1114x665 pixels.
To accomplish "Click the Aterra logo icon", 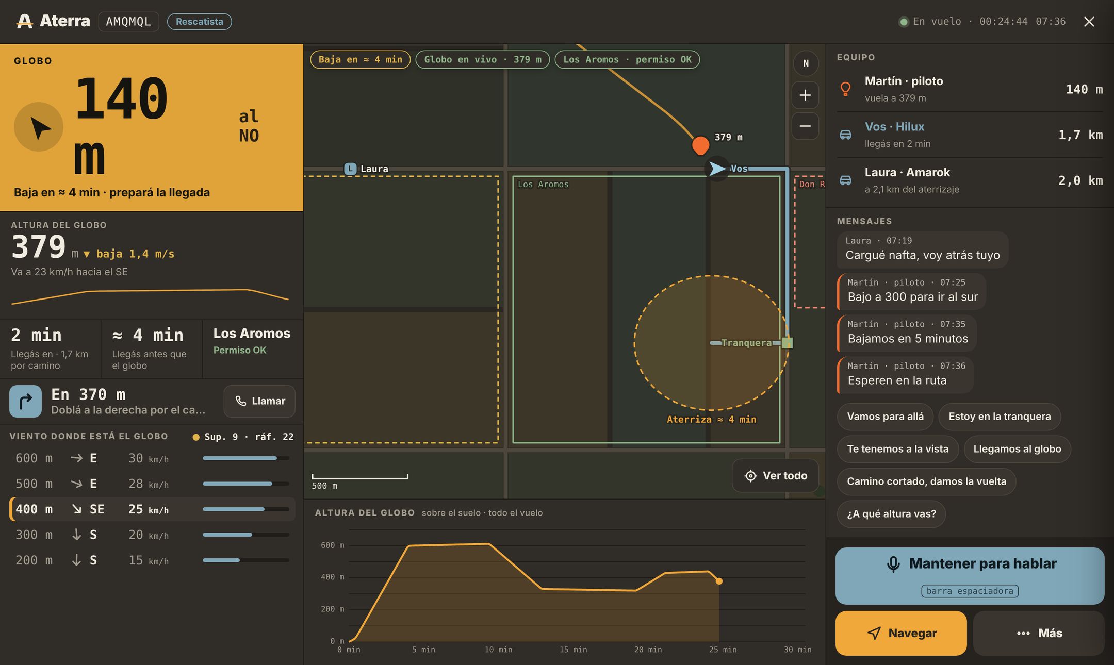I will (x=24, y=21).
